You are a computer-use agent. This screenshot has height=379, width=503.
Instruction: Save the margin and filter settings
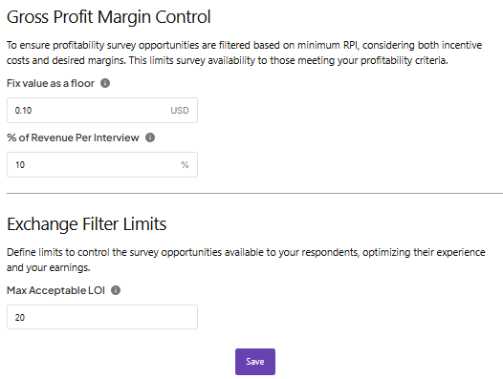coord(255,362)
